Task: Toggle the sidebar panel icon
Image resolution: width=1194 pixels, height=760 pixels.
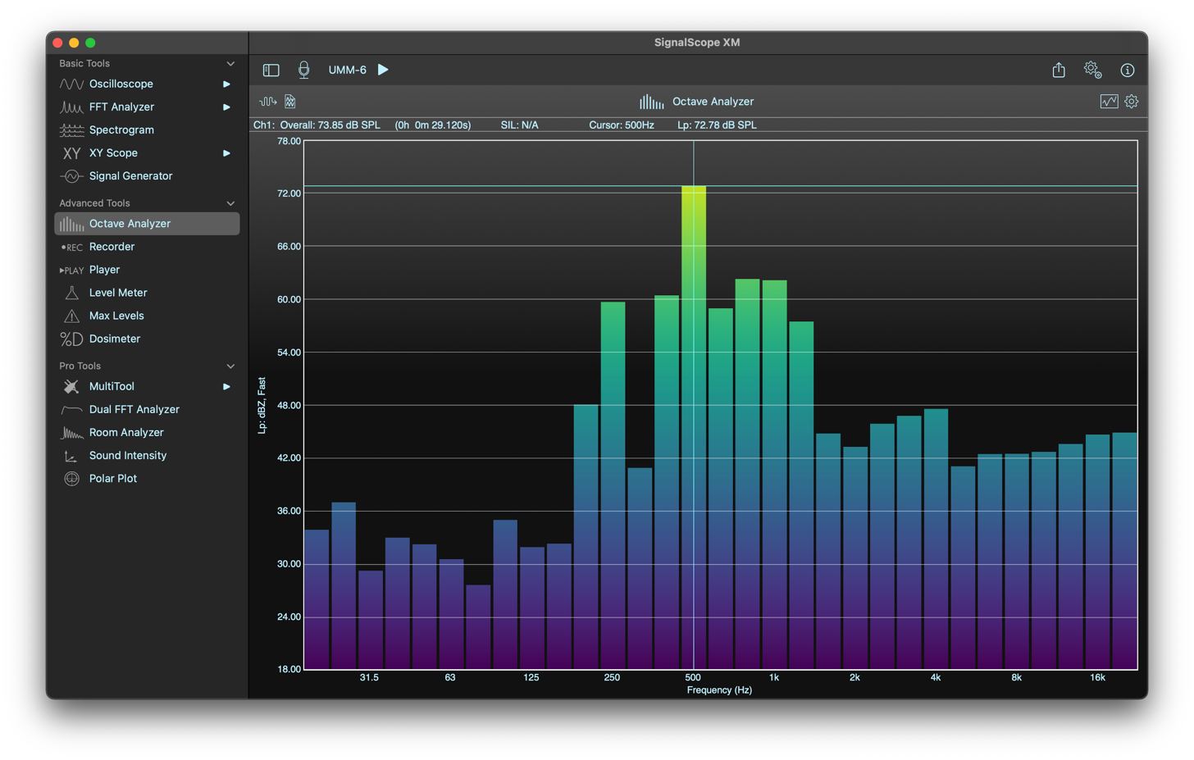Action: click(x=271, y=71)
